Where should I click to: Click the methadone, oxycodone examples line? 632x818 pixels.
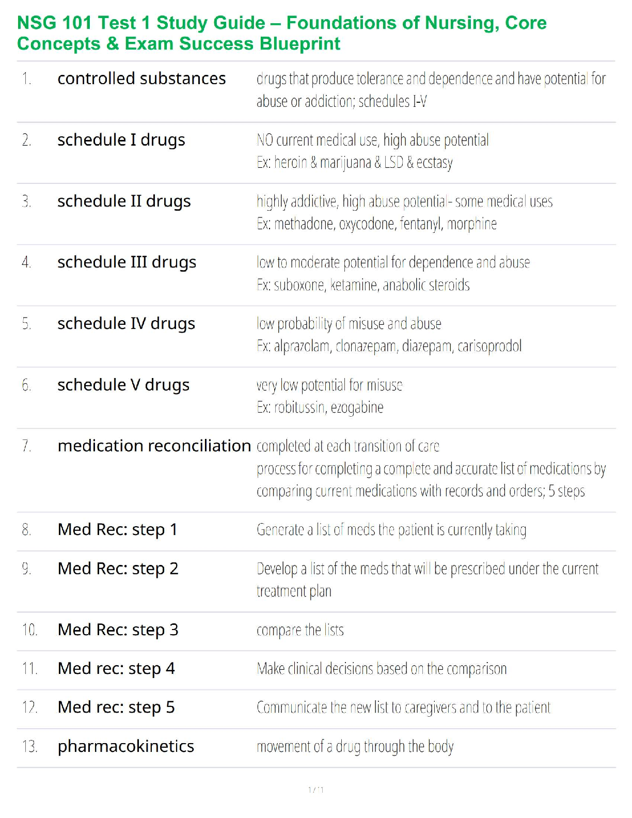point(376,224)
